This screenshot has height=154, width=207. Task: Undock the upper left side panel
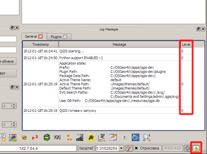click(12, 28)
